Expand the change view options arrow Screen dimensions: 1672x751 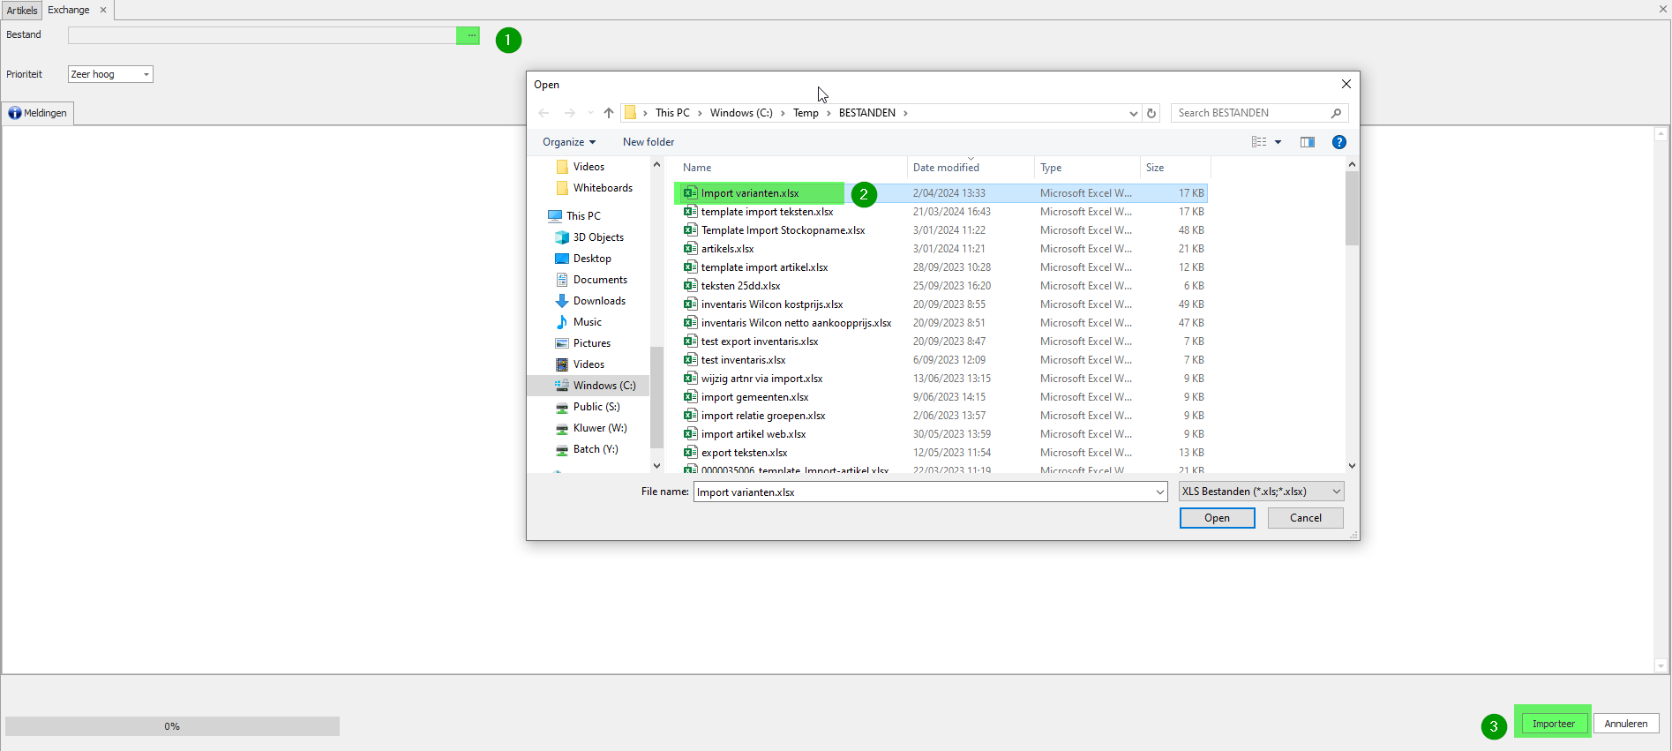coord(1278,142)
